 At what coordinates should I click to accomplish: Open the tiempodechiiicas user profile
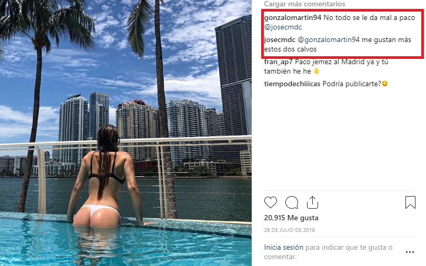(x=292, y=84)
